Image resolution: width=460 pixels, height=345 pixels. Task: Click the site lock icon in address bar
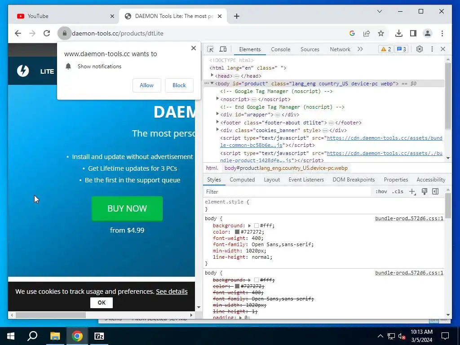pyautogui.click(x=65, y=33)
